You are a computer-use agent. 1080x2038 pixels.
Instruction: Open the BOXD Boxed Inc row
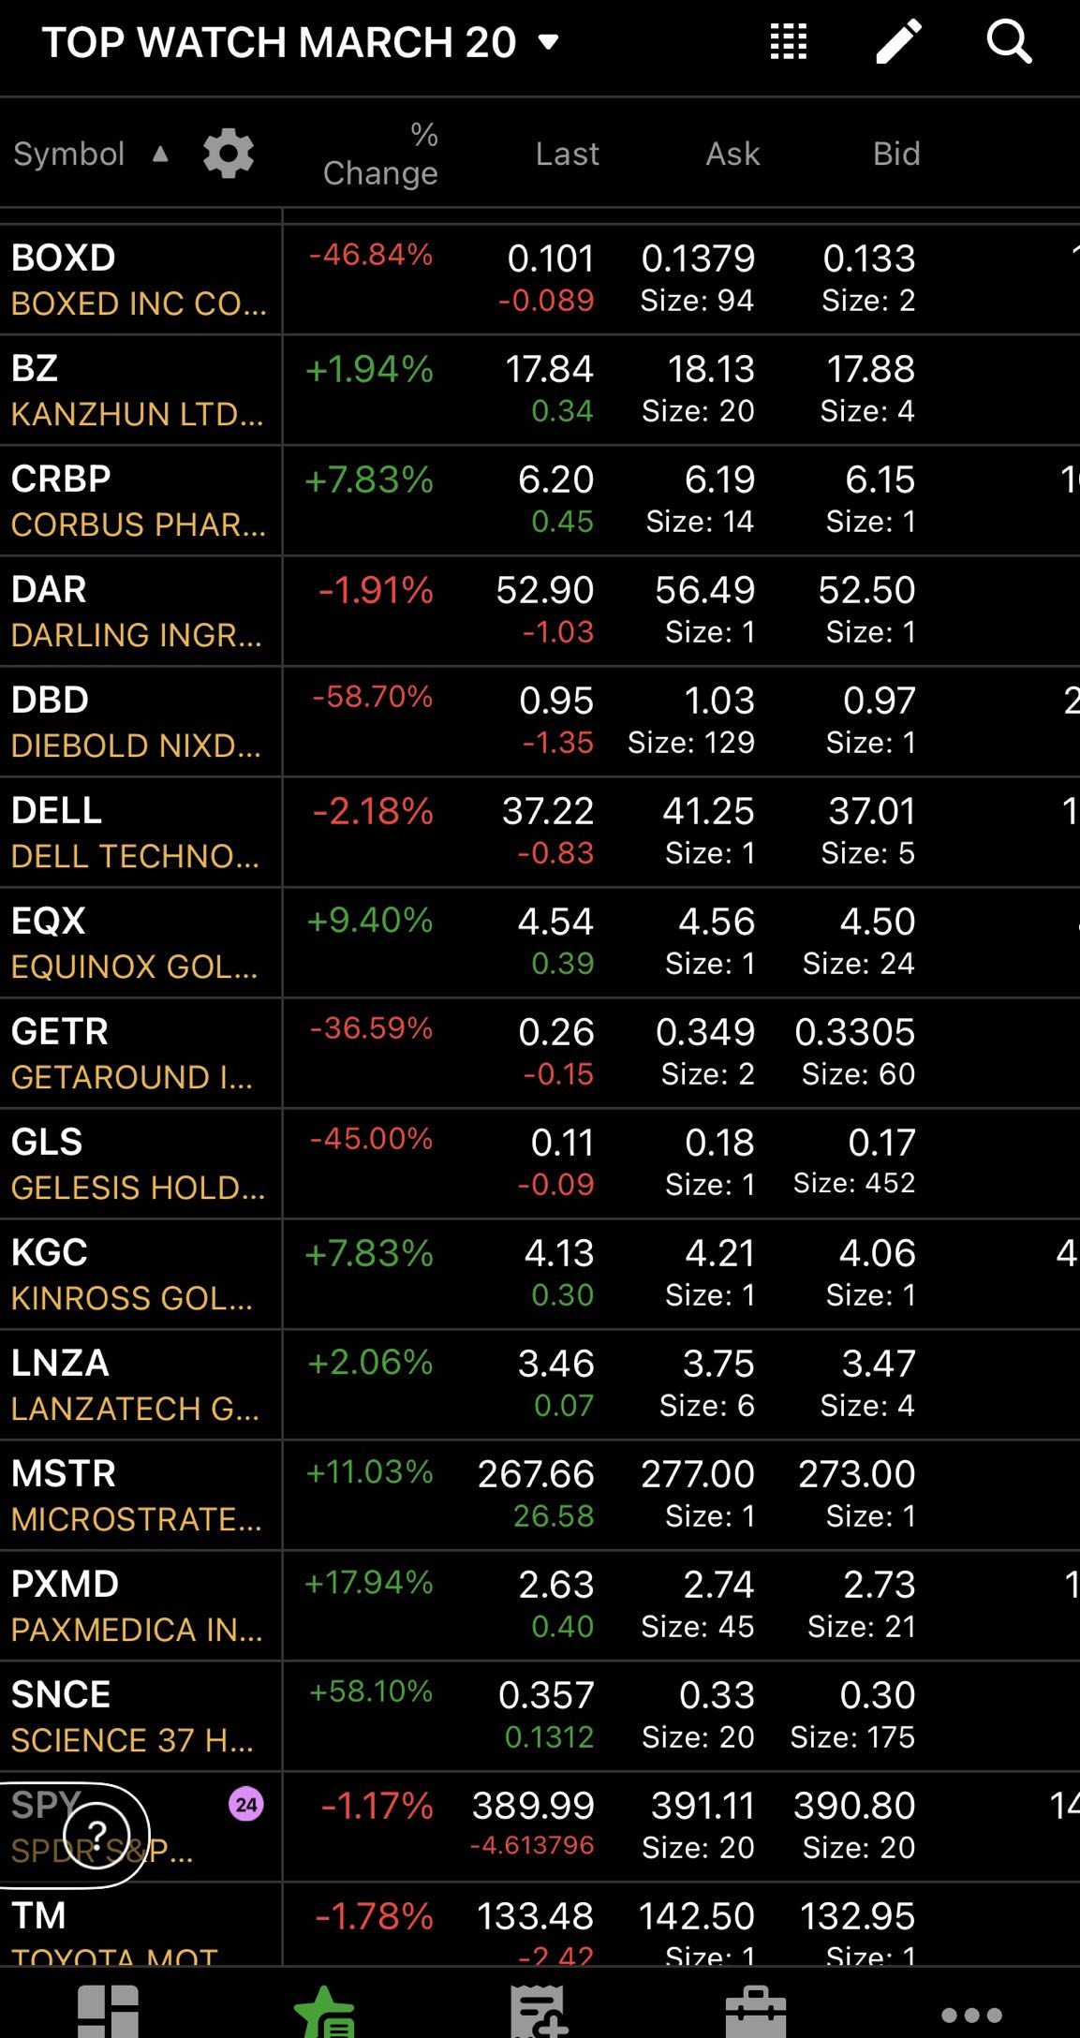pyautogui.click(x=139, y=279)
